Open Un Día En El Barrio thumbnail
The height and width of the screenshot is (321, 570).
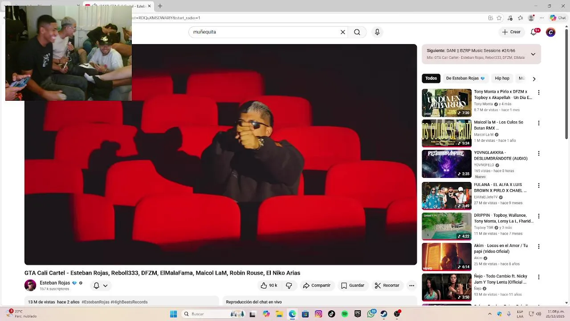click(x=447, y=103)
